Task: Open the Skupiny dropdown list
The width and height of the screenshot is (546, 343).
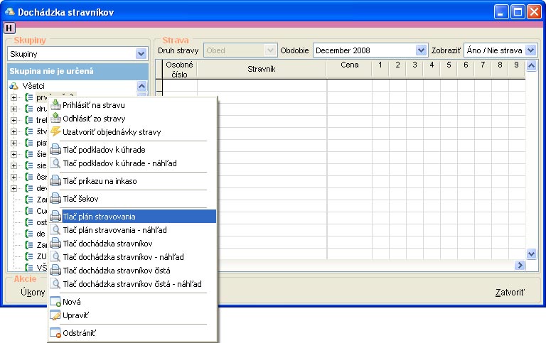Action: pyautogui.click(x=141, y=54)
